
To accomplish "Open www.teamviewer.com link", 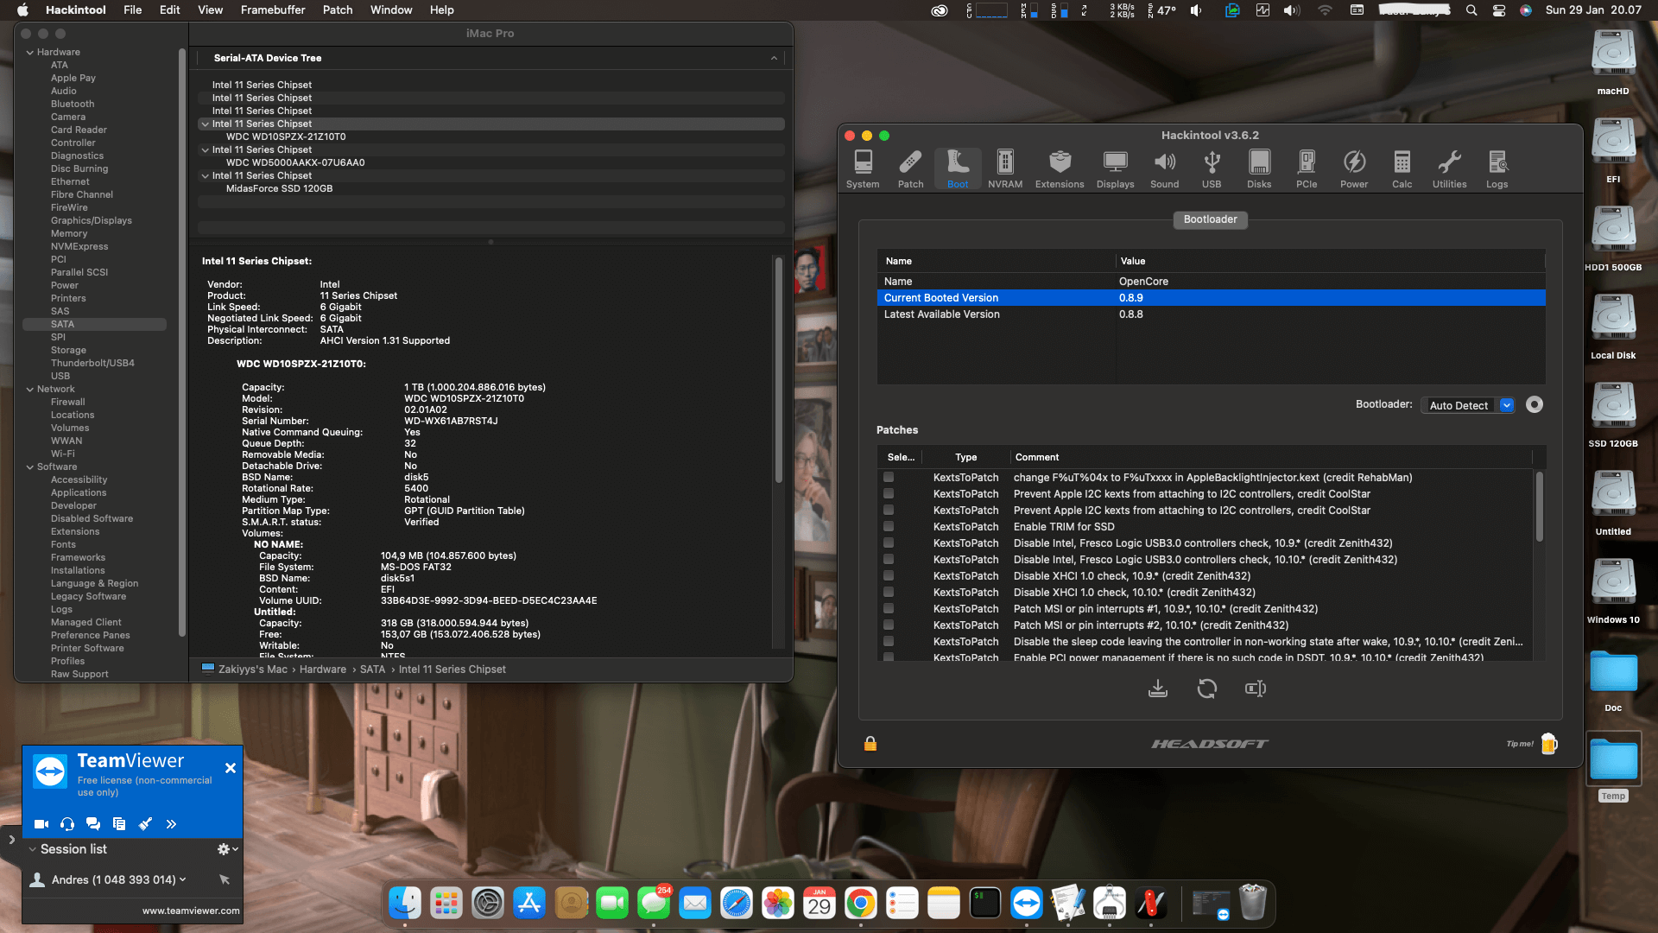I will point(191,911).
